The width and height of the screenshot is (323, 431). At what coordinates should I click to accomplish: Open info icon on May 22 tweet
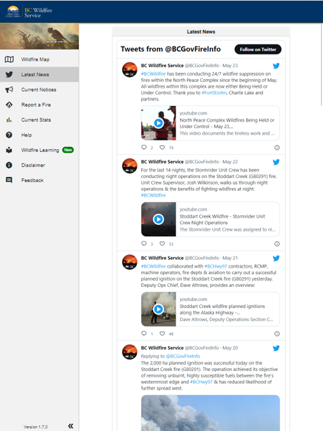coord(277,244)
